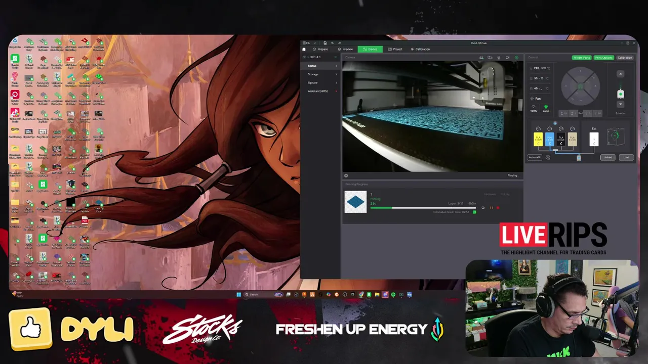Click the video camera icon above camera view
The width and height of the screenshot is (648, 364).
[x=507, y=58]
